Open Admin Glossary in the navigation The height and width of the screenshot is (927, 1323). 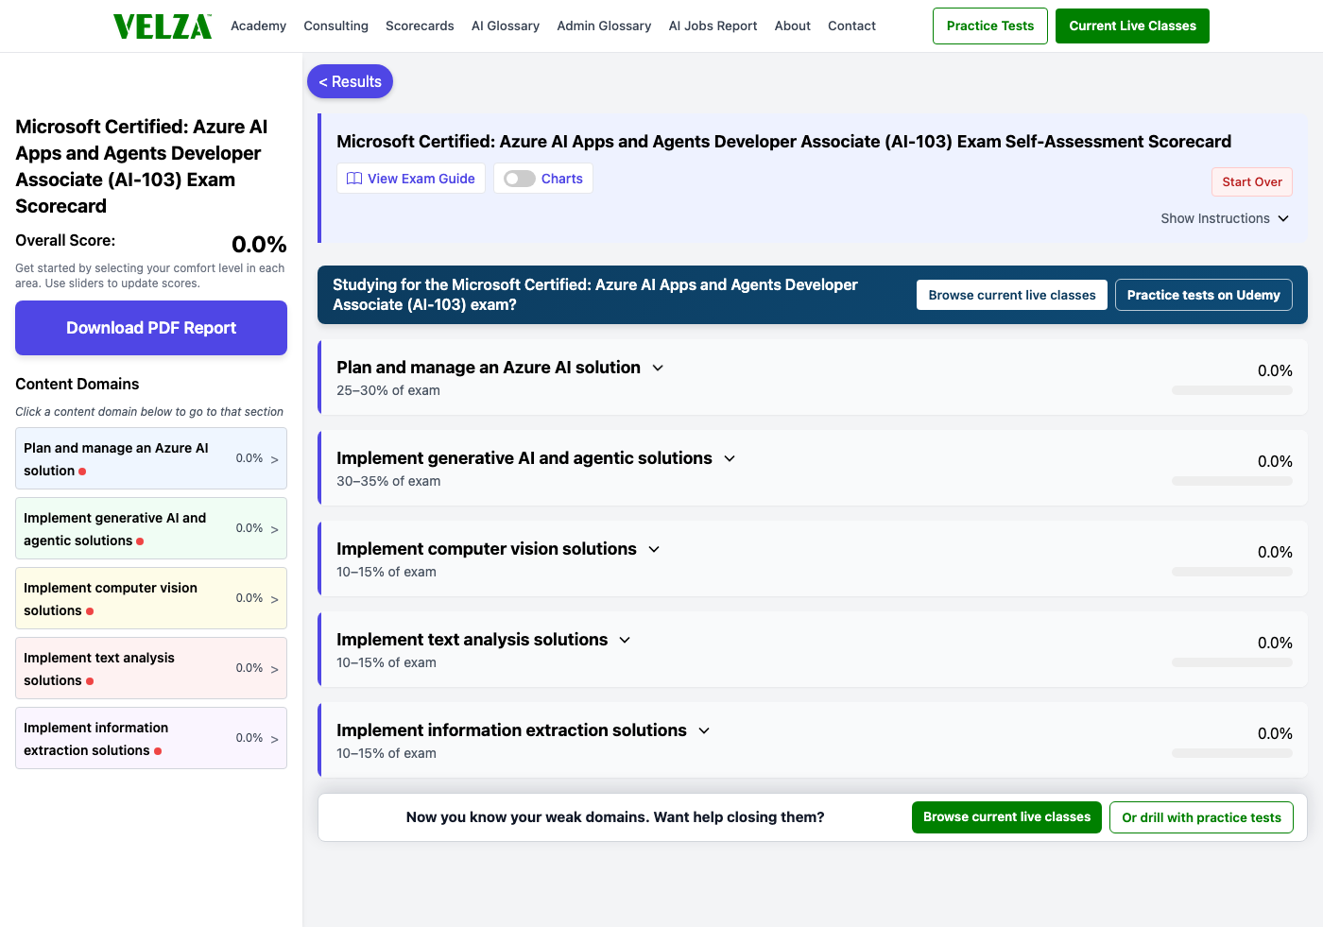(604, 26)
